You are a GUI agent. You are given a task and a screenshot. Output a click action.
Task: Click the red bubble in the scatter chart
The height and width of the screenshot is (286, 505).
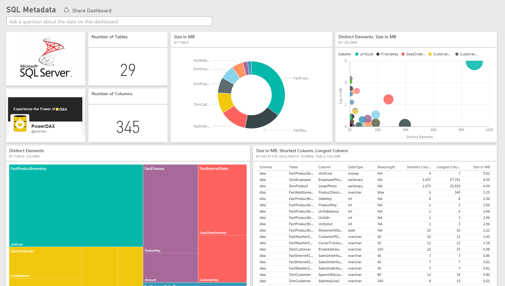(388, 99)
